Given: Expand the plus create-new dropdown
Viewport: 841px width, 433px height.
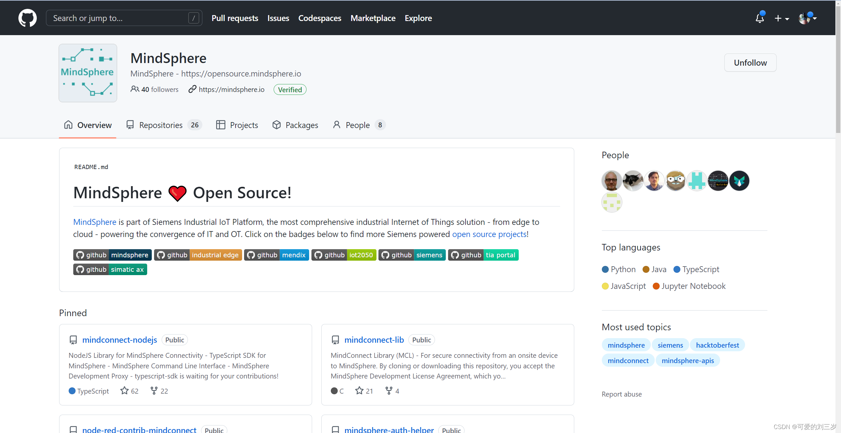Looking at the screenshot, I should pyautogui.click(x=782, y=18).
